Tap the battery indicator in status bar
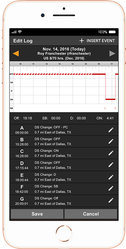Image resolution: width=126 pixels, height=249 pixels. [112, 32]
